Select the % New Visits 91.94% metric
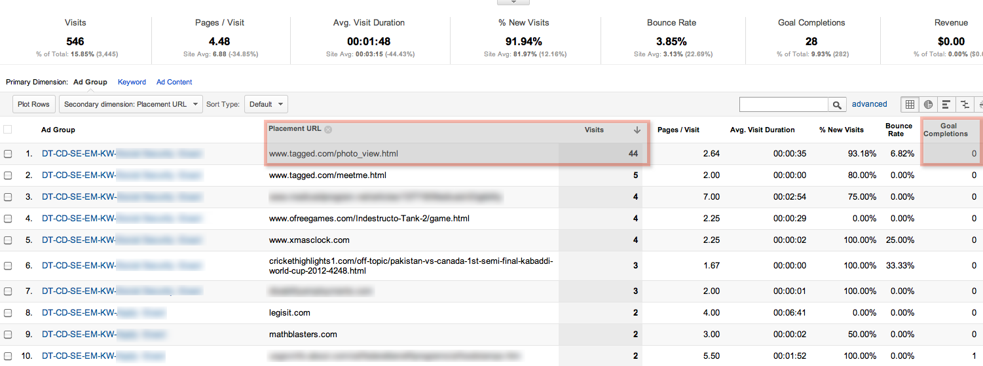This screenshot has height=366, width=983. 523,38
